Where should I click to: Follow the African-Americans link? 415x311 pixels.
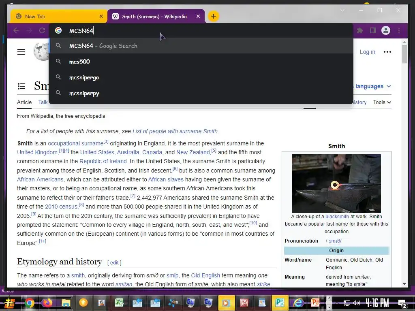click(x=40, y=179)
